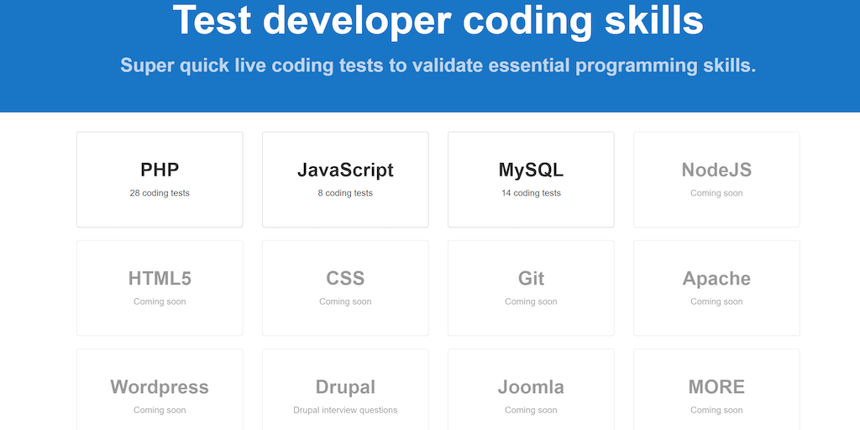860x430 pixels.
Task: Choose the HTML5 card
Action: click(160, 287)
